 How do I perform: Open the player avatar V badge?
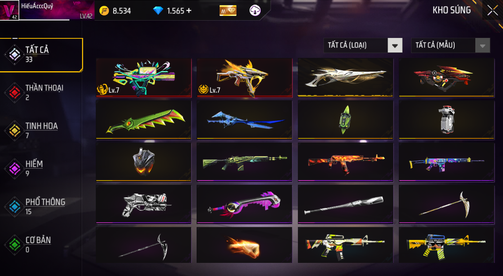(9, 10)
